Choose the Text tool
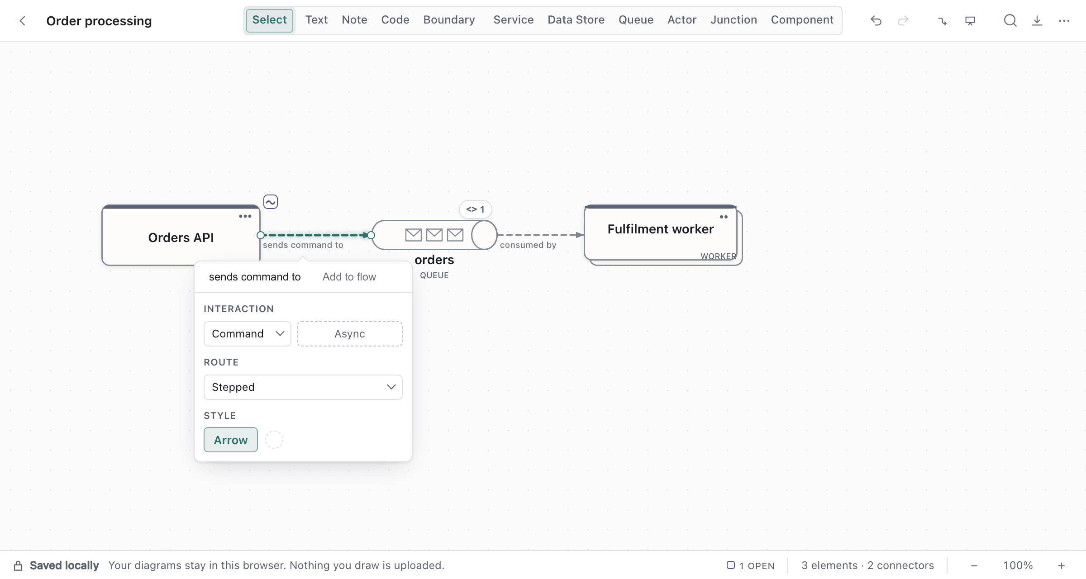 (316, 20)
